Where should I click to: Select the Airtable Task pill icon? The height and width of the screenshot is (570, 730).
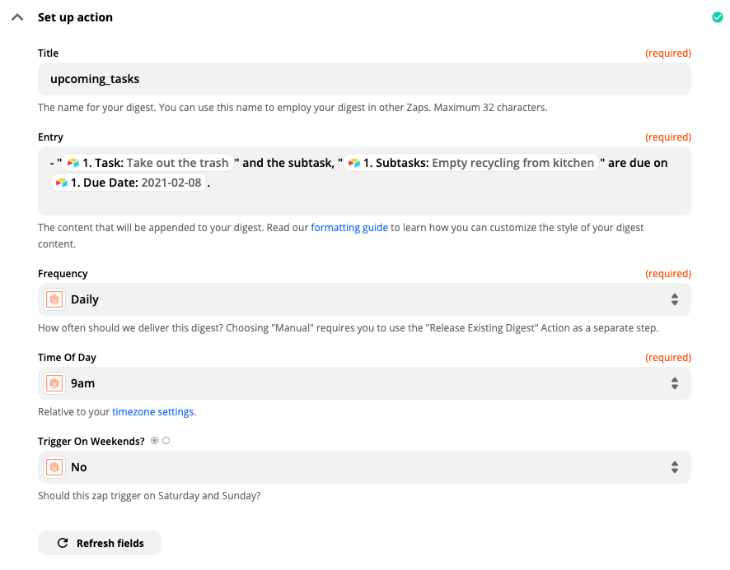(73, 163)
